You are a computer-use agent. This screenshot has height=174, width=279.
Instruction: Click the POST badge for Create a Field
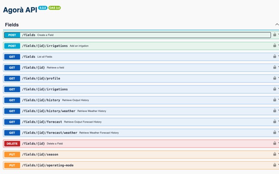(x=12, y=35)
